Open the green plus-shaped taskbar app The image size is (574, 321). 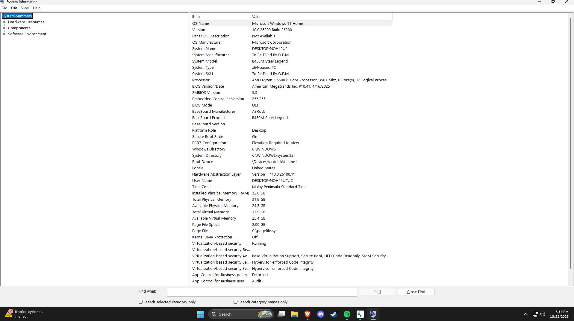pos(360,314)
